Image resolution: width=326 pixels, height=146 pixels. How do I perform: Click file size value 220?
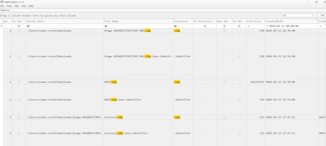point(262,57)
